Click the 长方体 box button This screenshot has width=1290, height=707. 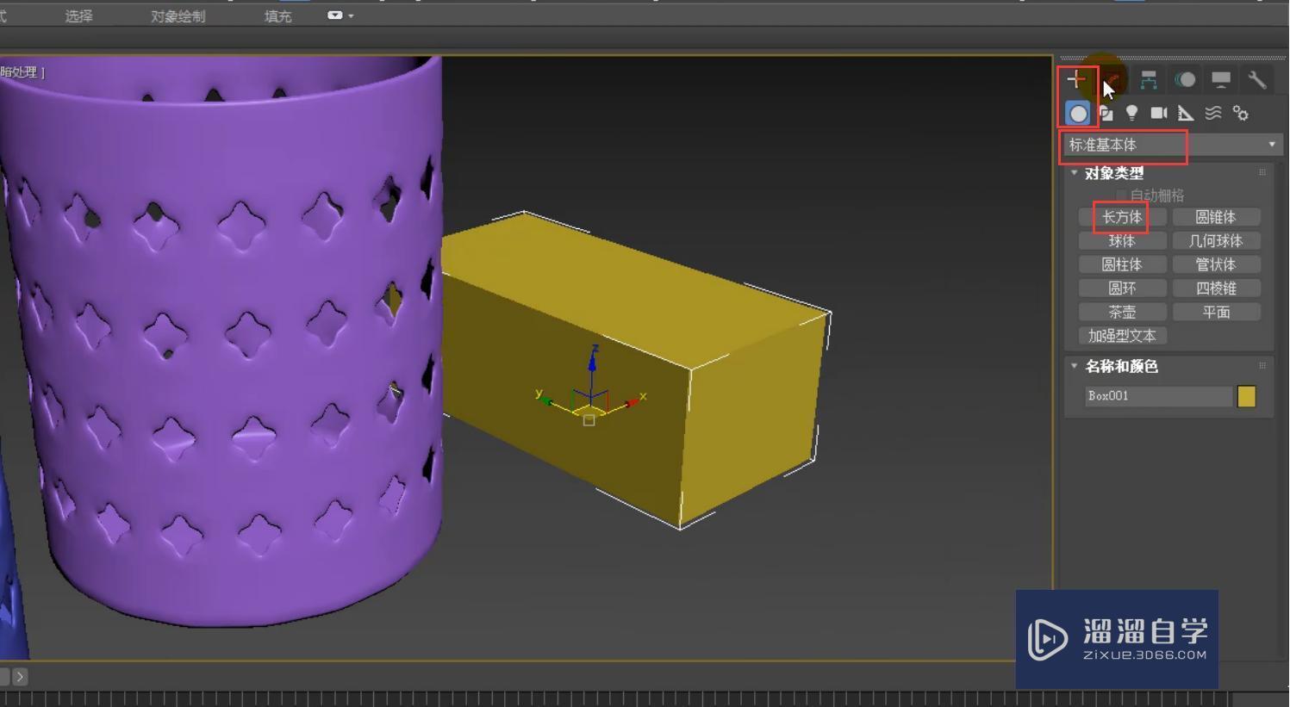(x=1122, y=217)
